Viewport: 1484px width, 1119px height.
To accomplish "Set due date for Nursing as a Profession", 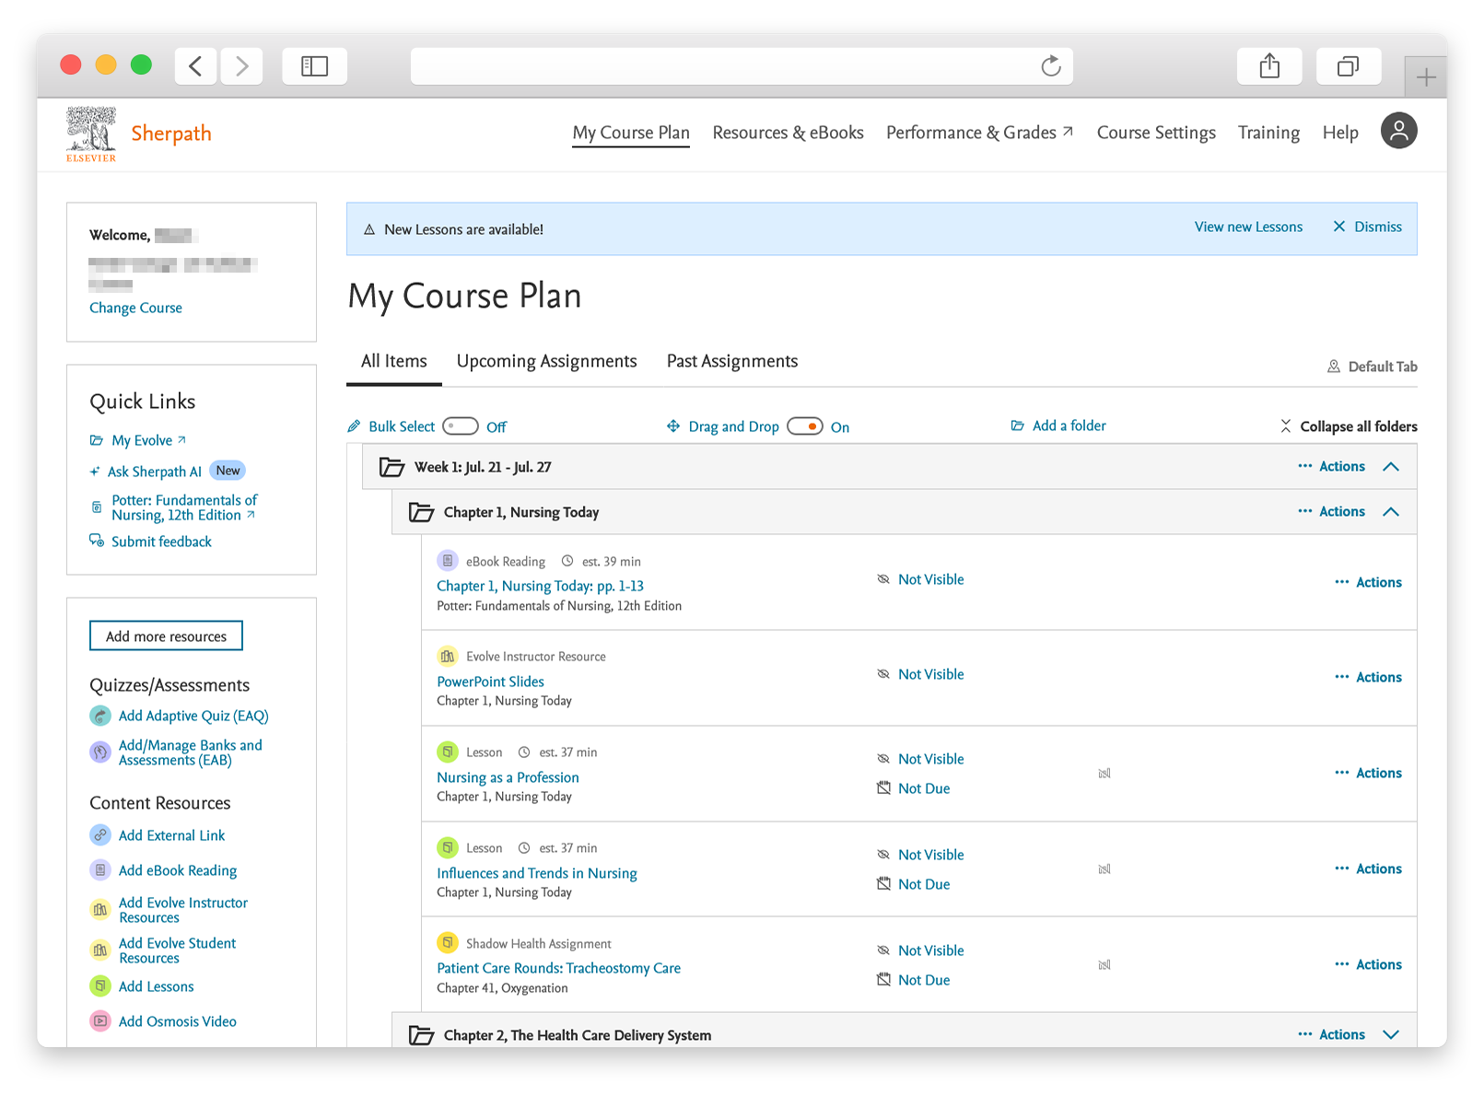I will (x=913, y=788).
